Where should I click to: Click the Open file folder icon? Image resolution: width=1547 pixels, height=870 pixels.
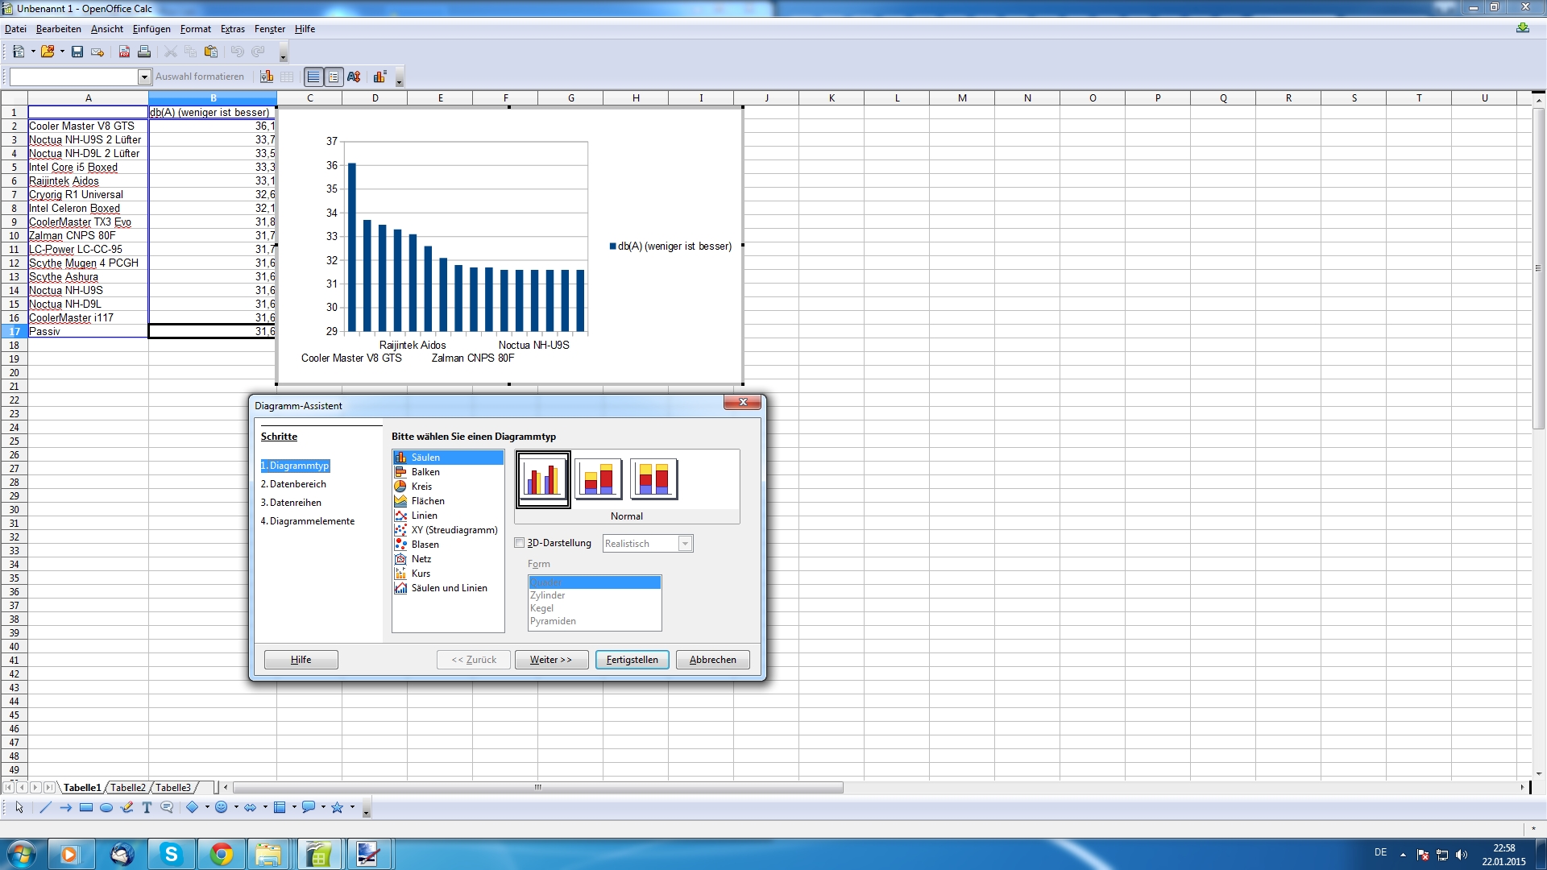tap(48, 52)
